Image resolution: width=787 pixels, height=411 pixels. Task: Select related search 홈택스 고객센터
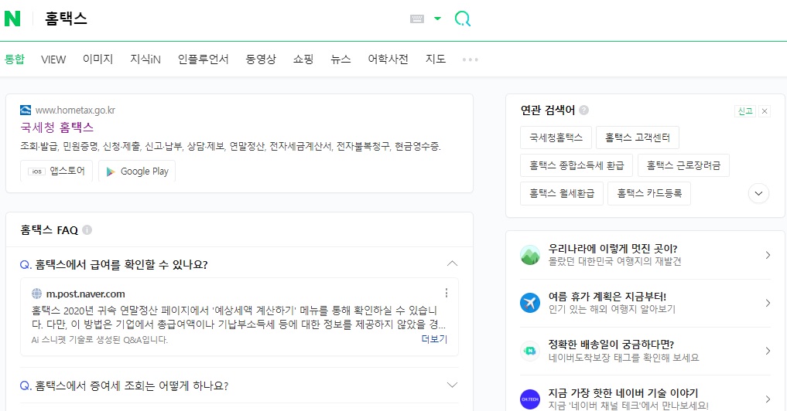pyautogui.click(x=638, y=138)
